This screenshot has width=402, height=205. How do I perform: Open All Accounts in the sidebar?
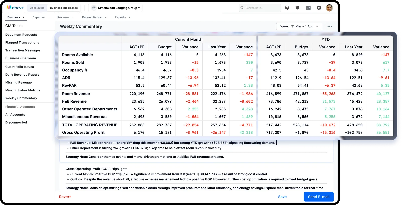pos(15,115)
